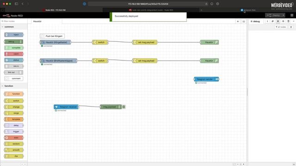
Task: Select the change node in the palette
Action: pos(14,107)
